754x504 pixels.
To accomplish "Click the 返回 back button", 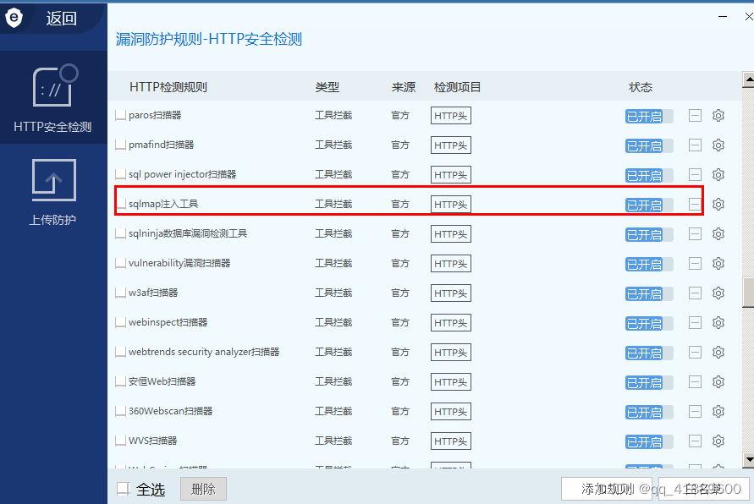I will coord(62,19).
